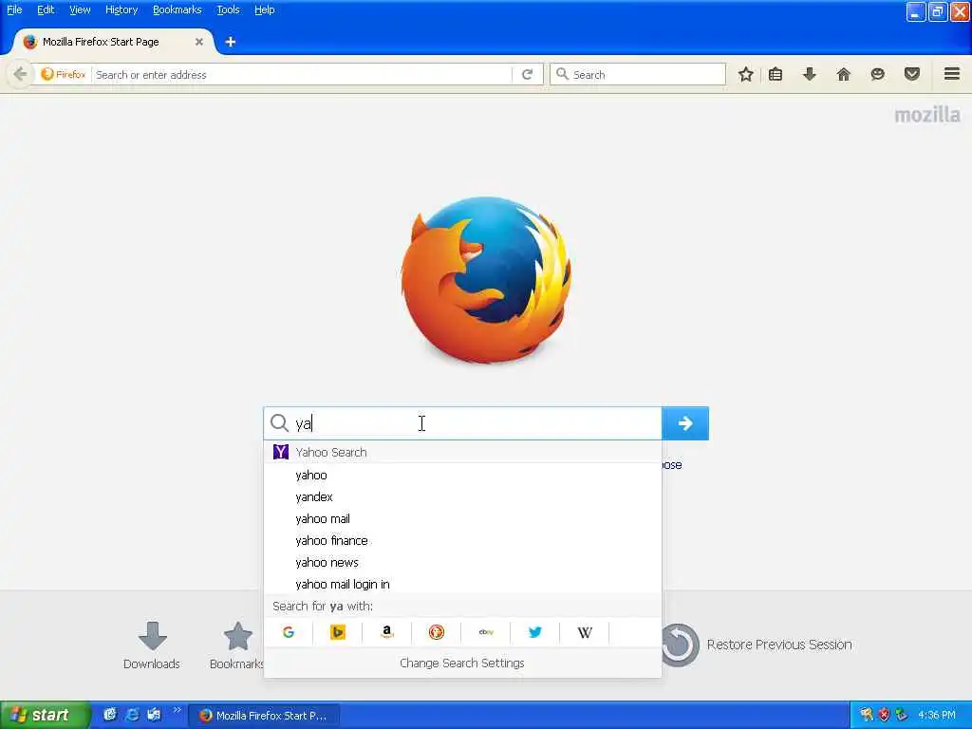Screen dimensions: 972x729
Task: Click Firefox Start Page taskbar button
Action: (264, 716)
